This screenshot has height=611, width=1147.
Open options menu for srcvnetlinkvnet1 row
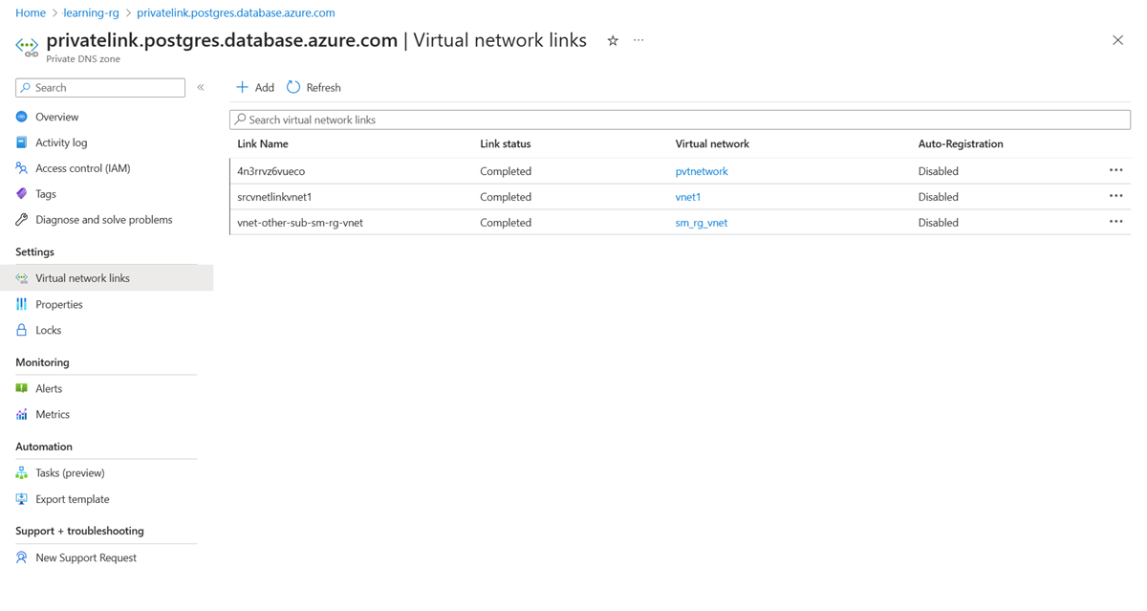click(x=1115, y=196)
